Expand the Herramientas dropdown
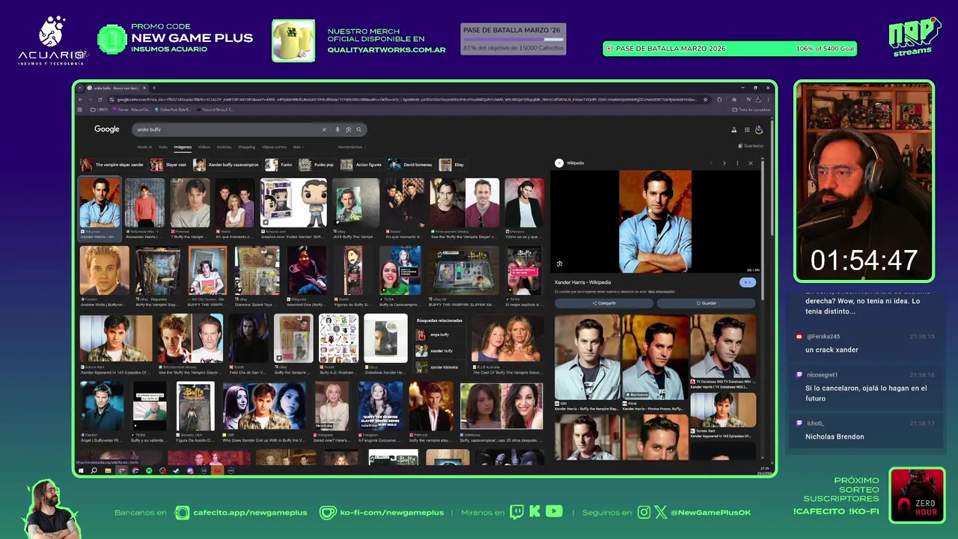The height and width of the screenshot is (539, 958). (351, 147)
